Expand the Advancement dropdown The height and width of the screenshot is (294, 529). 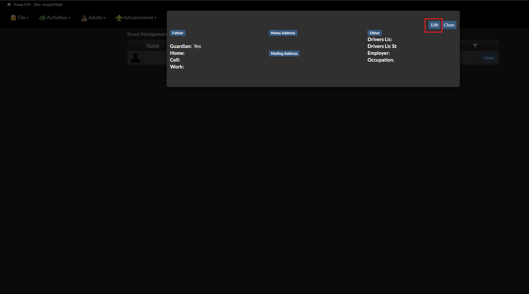139,17
